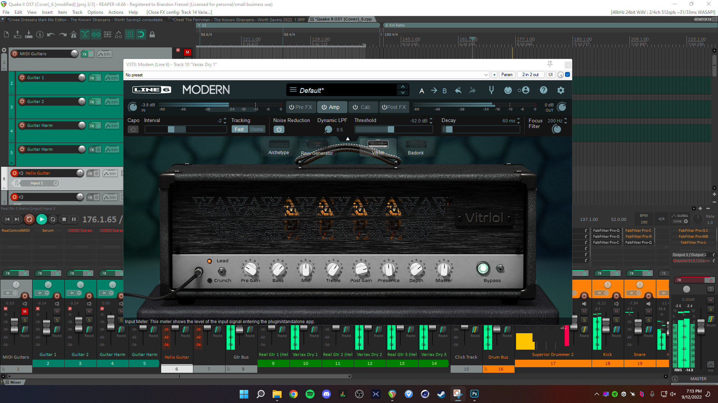Image resolution: width=718 pixels, height=403 pixels.
Task: Toggle the locking padlock icon
Action: coord(152,34)
